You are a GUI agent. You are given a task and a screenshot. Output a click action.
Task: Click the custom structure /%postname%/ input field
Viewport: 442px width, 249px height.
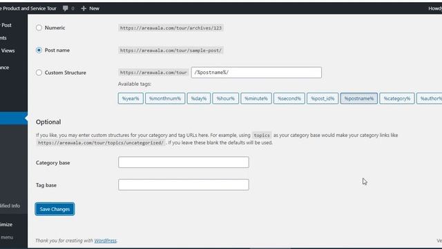pos(256,73)
